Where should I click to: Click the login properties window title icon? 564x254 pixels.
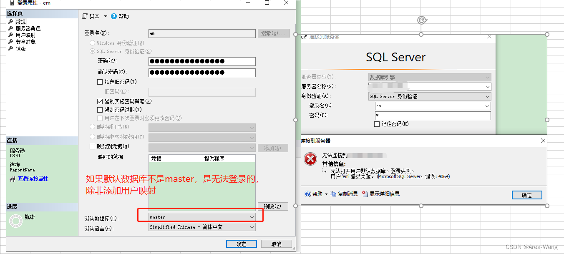(x=12, y=3)
